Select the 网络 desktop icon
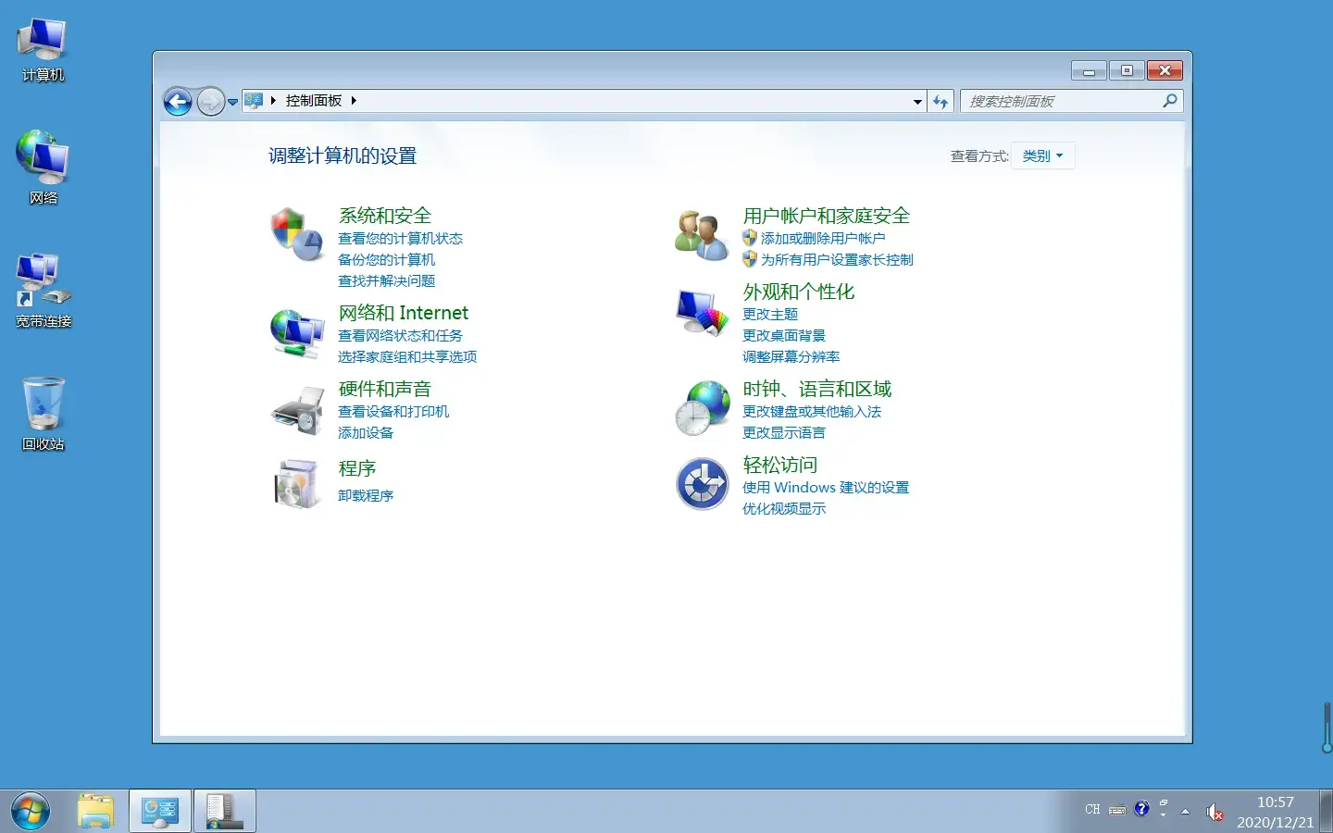The height and width of the screenshot is (833, 1333). pyautogui.click(x=43, y=168)
